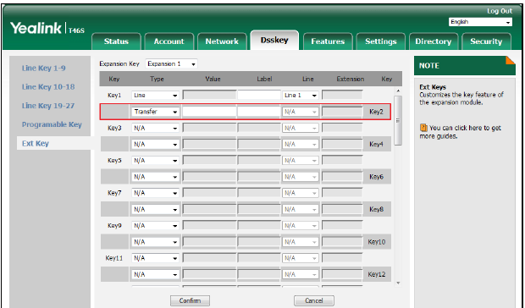Select the Dsskey tab
Screen dimensions: 525x308
pos(274,40)
